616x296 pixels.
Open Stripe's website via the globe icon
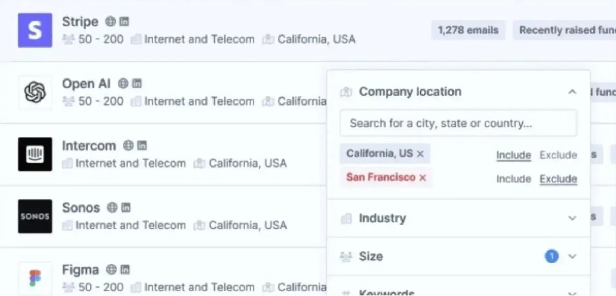click(110, 21)
